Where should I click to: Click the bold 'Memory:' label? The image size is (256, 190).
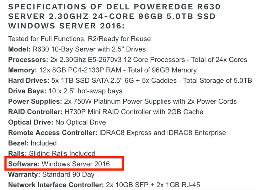21,70
